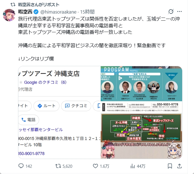
Task: Click the 暇空茜 display name
Action: [x=25, y=12]
